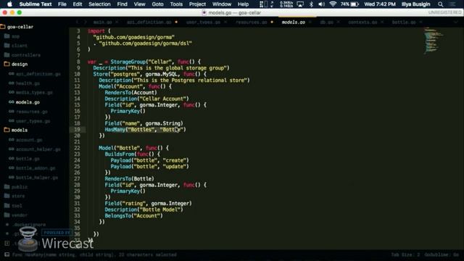Screen dimensions: 464x261
Task: Click the Wi-Fi icon in menu bar
Action: click(x=333, y=4)
